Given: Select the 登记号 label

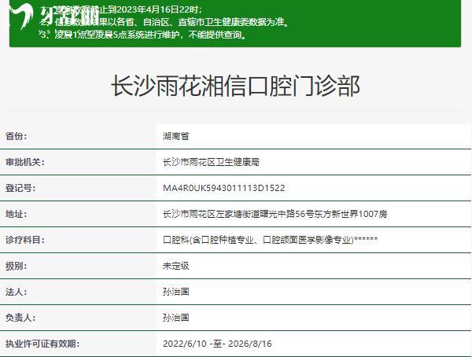Looking at the screenshot, I should 20,188.
